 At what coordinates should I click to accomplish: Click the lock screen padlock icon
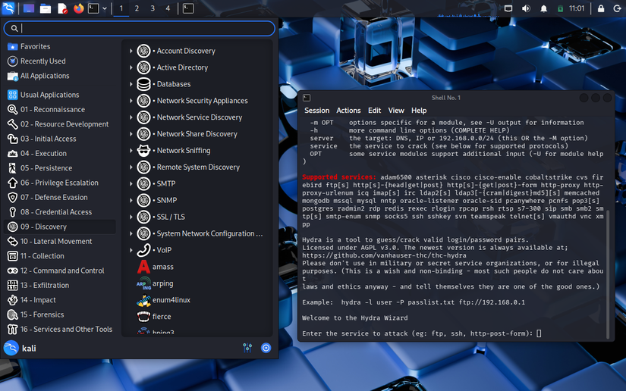pyautogui.click(x=600, y=8)
